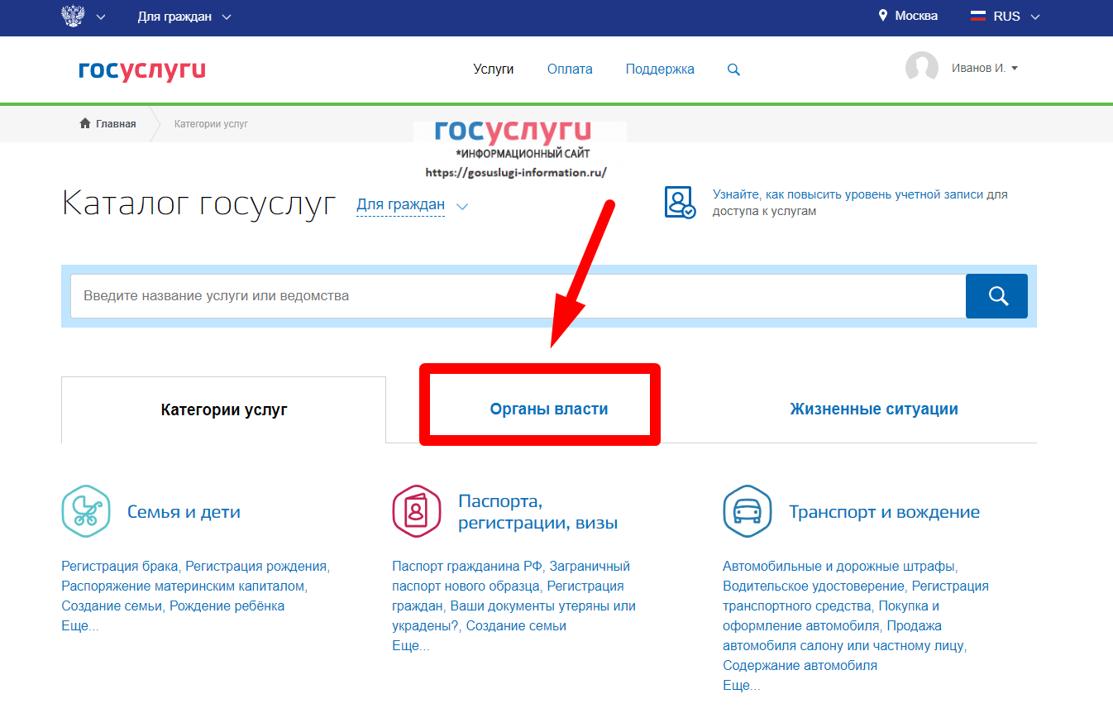Image resolution: width=1113 pixels, height=718 pixels.
Task: Open the Паспорта, регистрации, визы passport icon
Action: pyautogui.click(x=416, y=512)
